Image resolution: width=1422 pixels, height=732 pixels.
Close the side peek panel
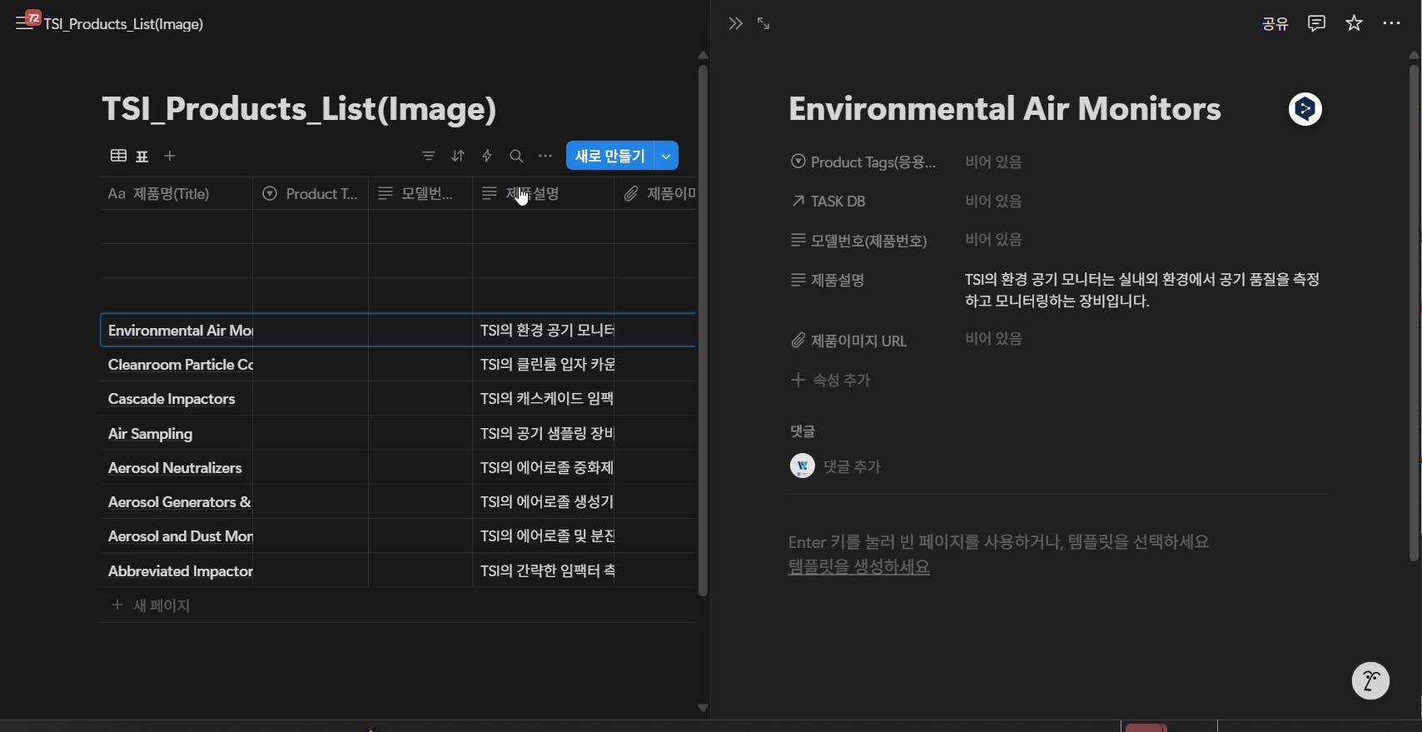click(734, 23)
